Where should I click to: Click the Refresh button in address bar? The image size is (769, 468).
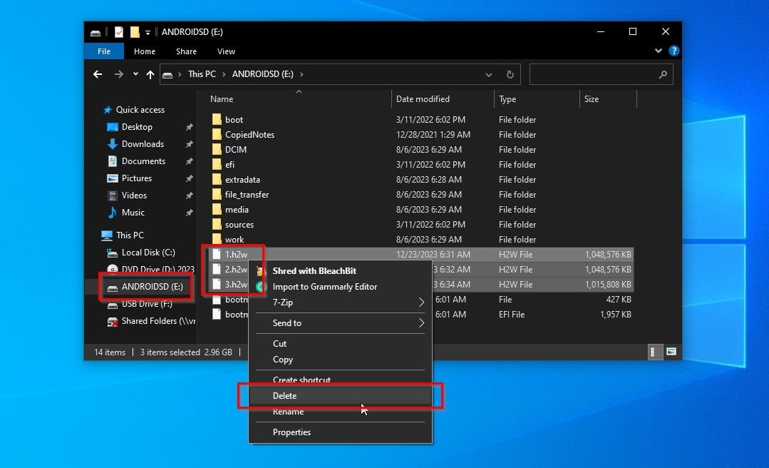(510, 74)
